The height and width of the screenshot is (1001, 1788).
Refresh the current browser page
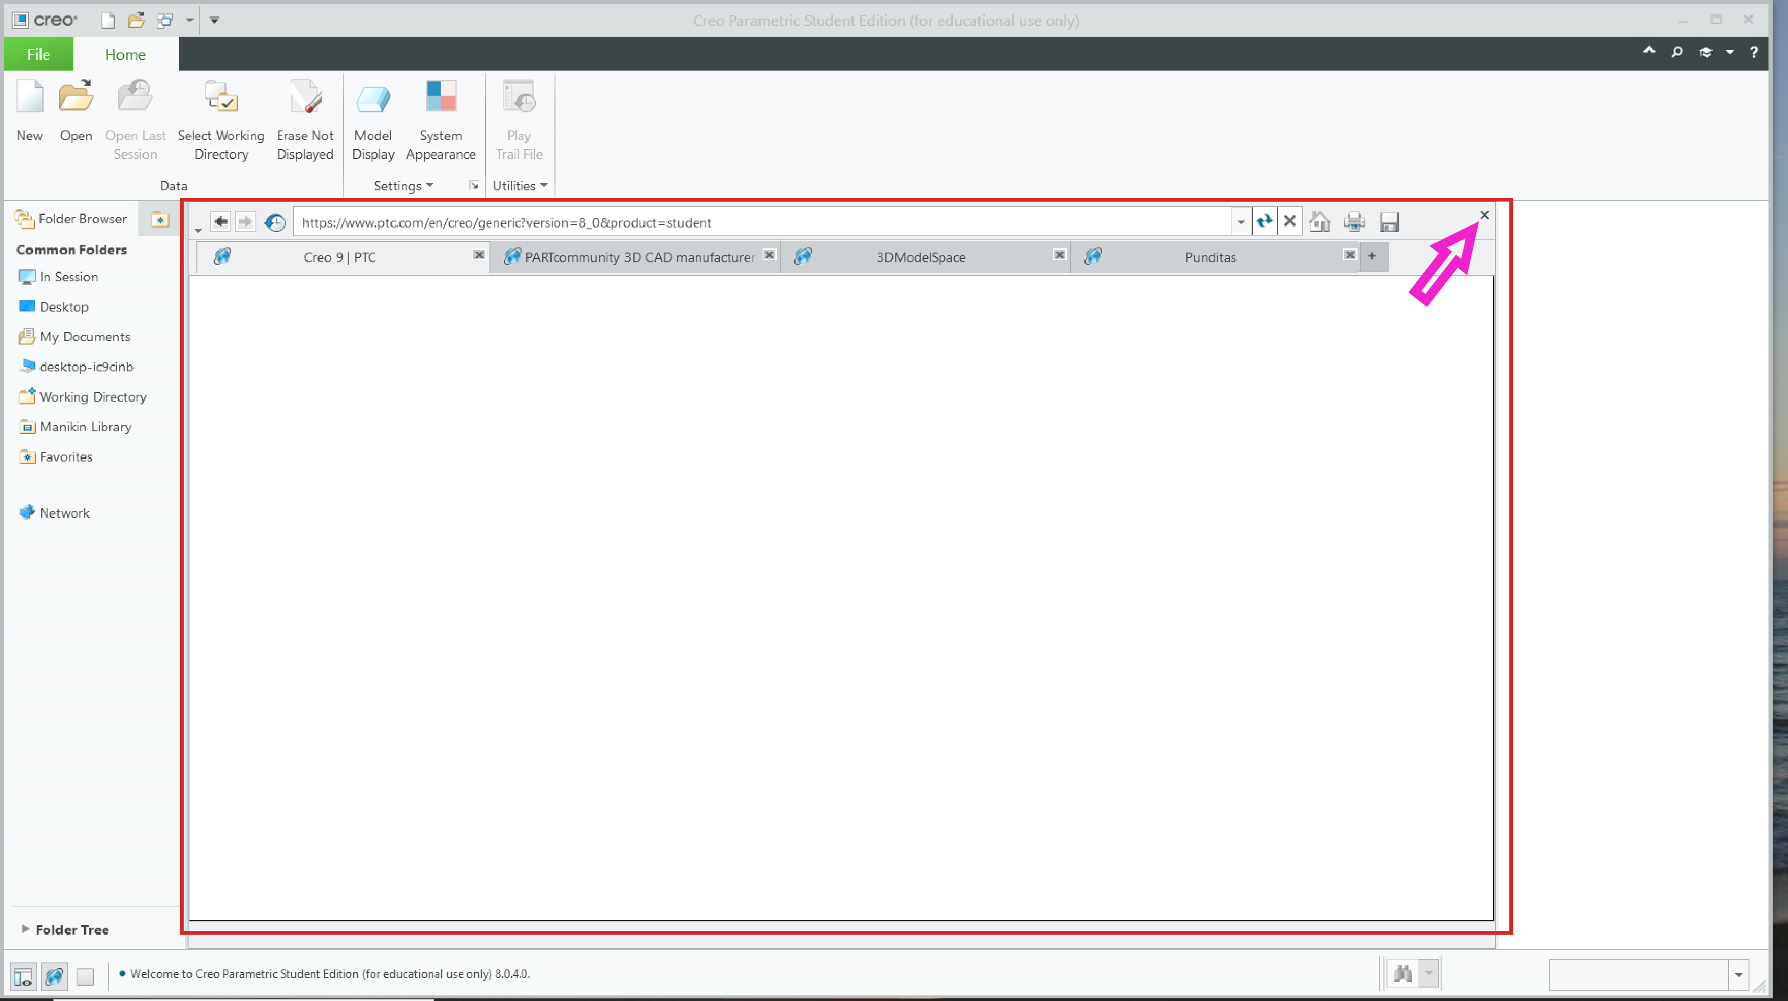point(1265,221)
